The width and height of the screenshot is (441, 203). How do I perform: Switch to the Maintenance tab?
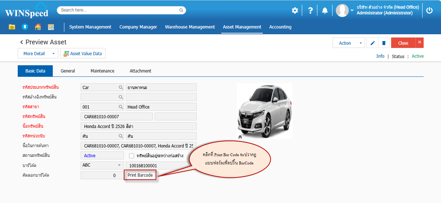102,71
